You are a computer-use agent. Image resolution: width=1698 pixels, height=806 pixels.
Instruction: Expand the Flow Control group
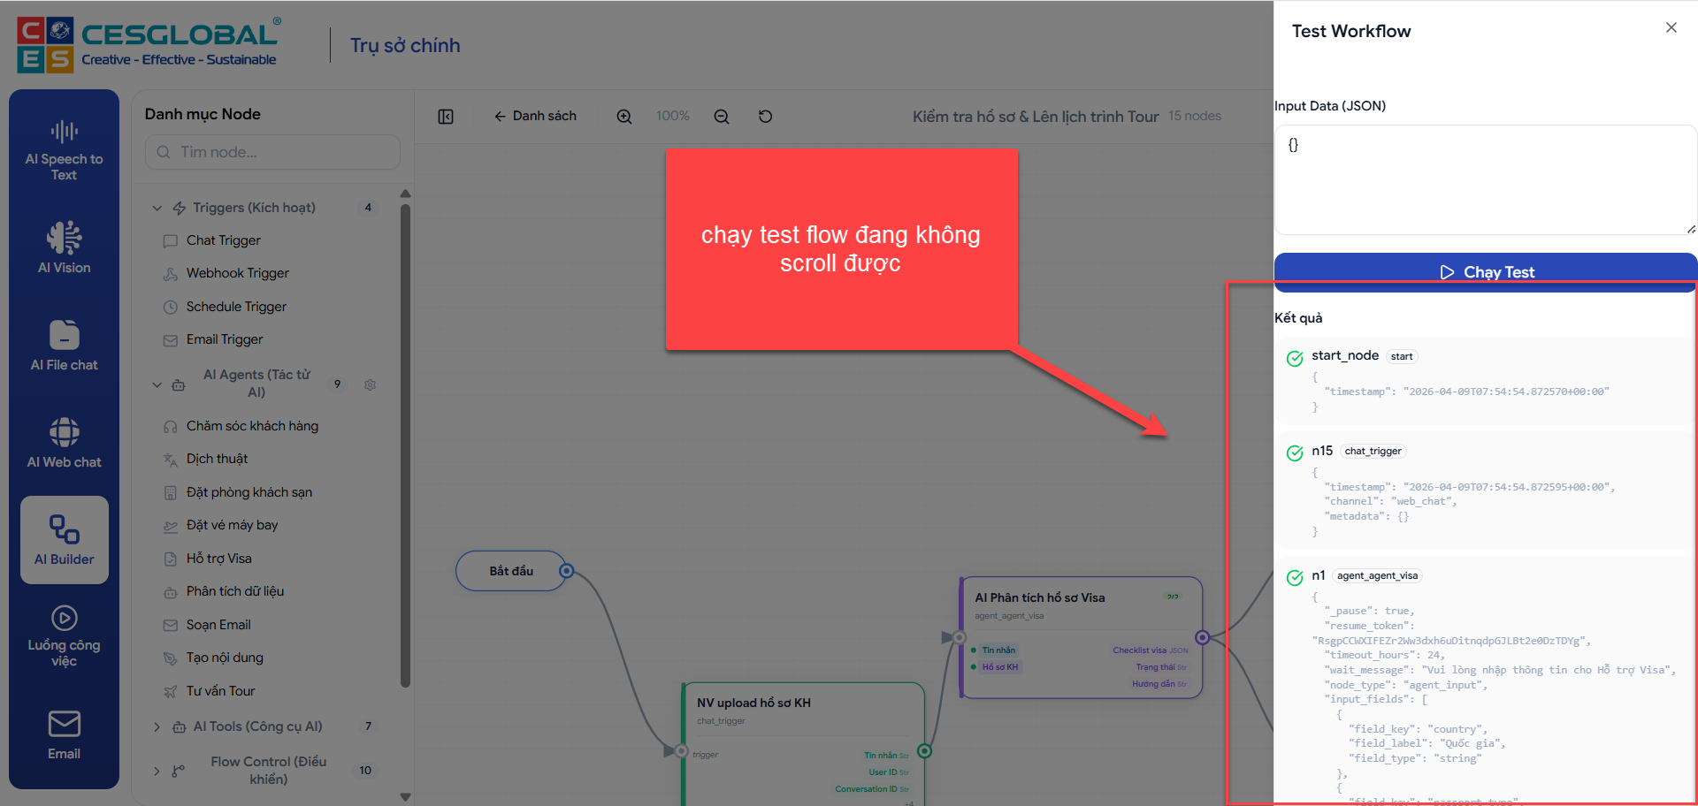[x=157, y=771]
